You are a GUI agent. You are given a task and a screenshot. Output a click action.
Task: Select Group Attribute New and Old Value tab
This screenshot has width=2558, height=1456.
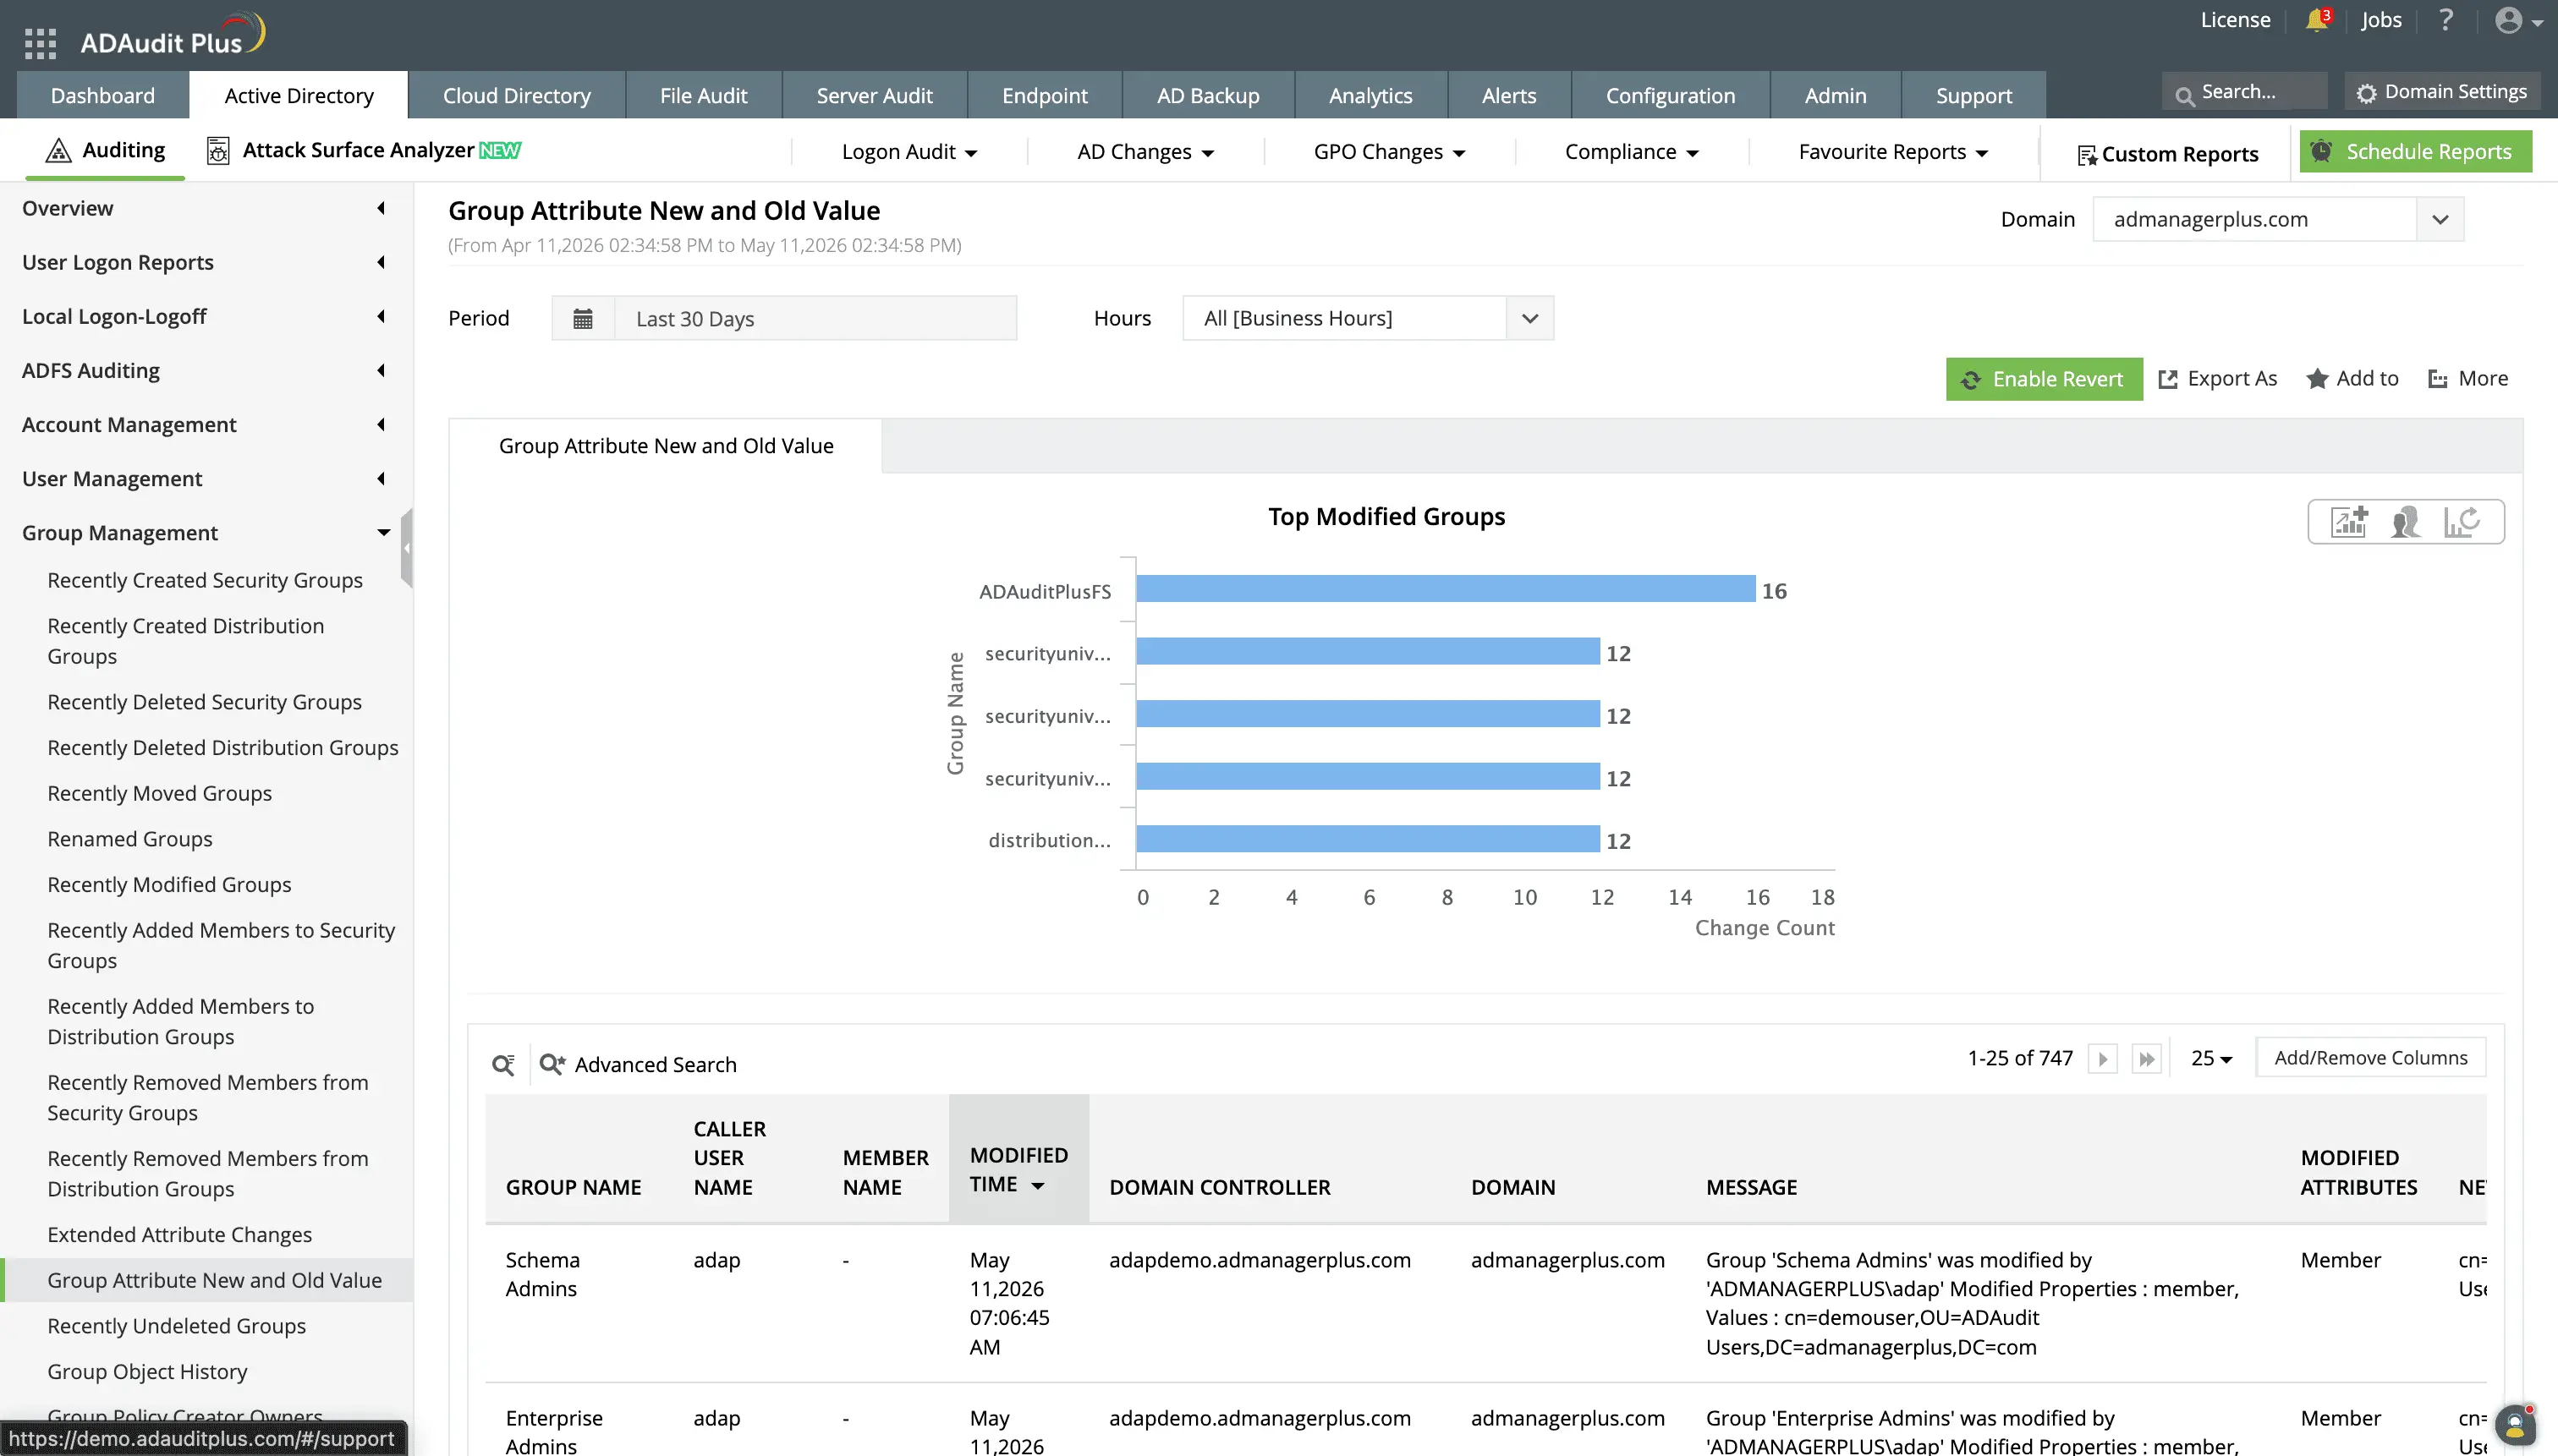tap(667, 446)
